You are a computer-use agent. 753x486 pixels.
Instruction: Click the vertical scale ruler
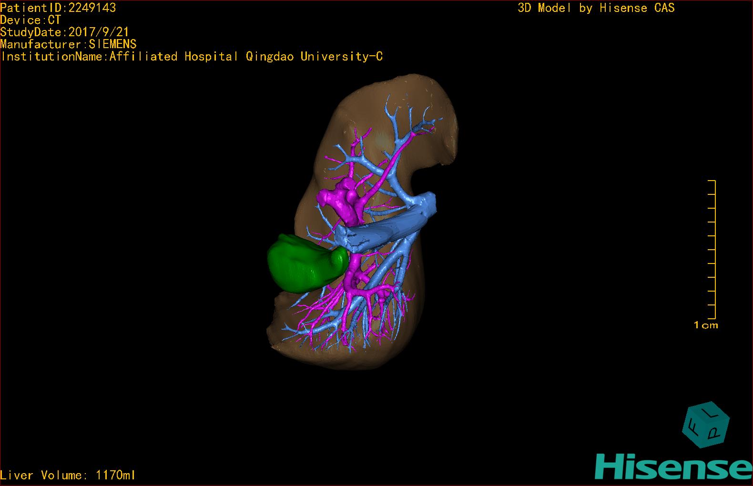point(712,250)
